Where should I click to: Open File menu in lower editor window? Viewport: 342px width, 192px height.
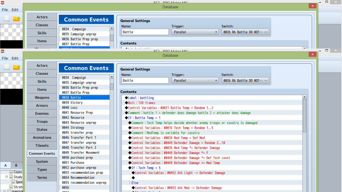pos(5,58)
